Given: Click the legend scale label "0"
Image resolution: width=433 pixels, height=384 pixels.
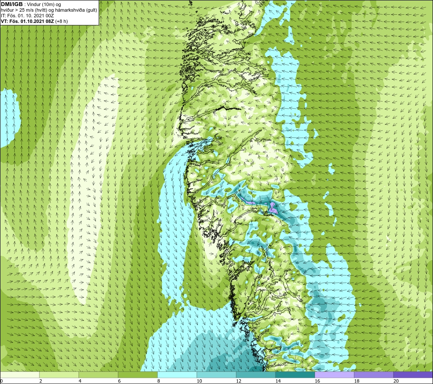Looking at the screenshot, I should tap(1, 381).
